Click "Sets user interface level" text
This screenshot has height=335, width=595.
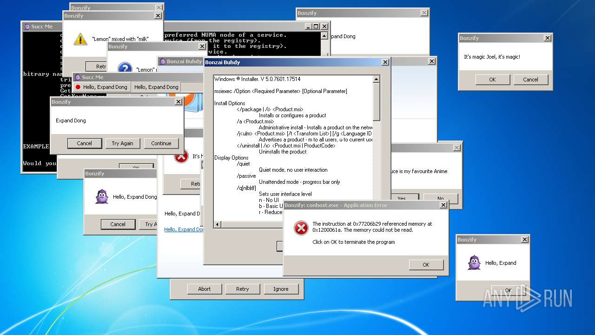tap(285, 194)
